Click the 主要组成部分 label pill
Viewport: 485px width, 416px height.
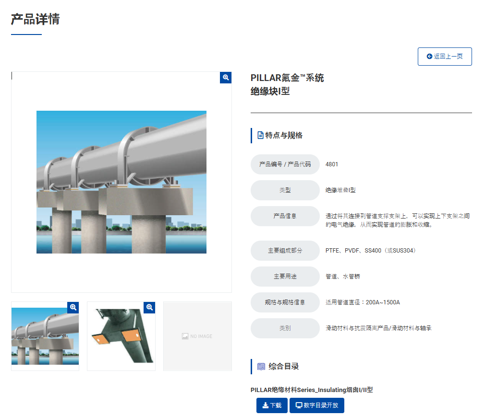coord(285,251)
